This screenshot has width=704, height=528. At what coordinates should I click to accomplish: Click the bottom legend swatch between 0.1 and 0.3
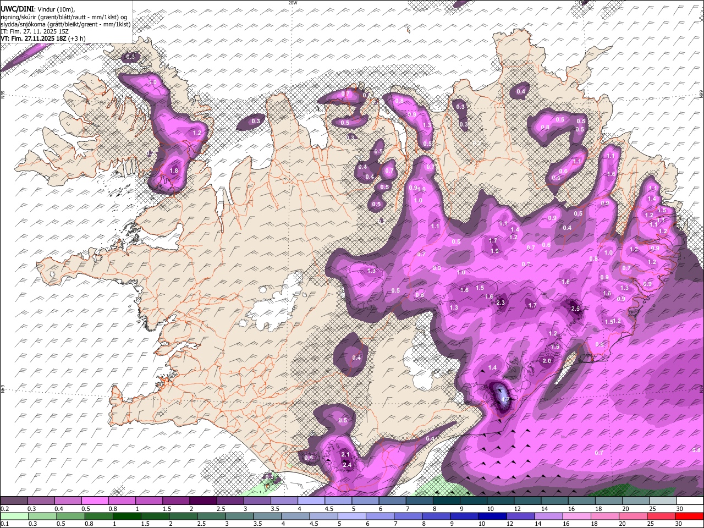(14, 516)
